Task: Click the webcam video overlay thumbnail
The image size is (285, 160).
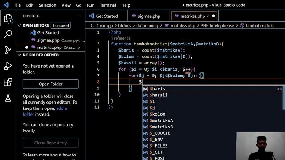Action: (x=260, y=146)
